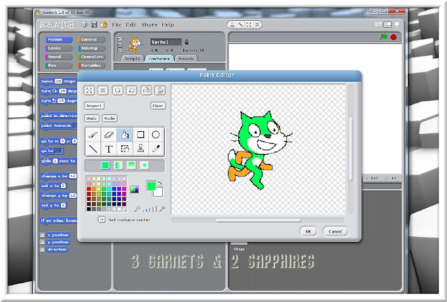Choose the radial gradient fill mode
Screen dimensions: 447x302
(145, 165)
